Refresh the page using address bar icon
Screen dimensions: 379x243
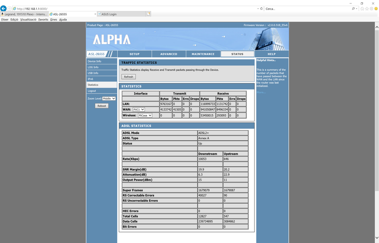tap(261, 9)
